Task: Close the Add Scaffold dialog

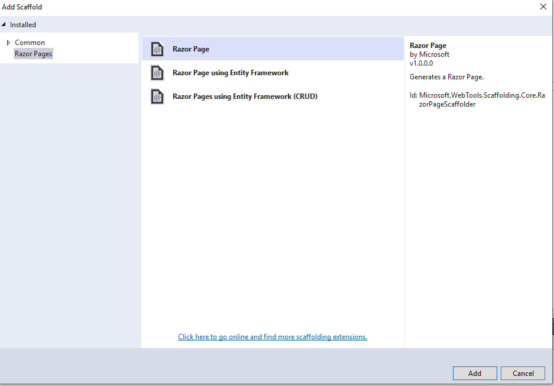Action: point(543,7)
